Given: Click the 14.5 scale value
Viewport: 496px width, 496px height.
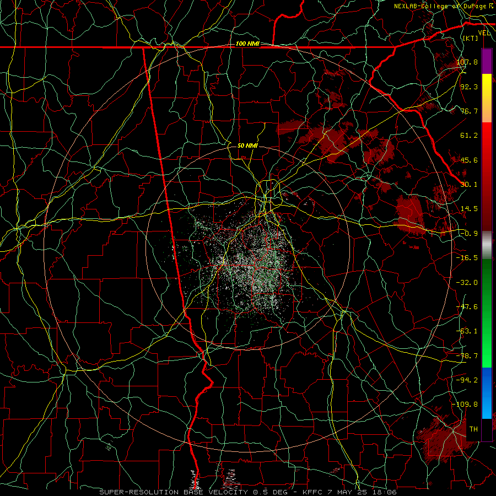Looking at the screenshot, I should click(469, 209).
